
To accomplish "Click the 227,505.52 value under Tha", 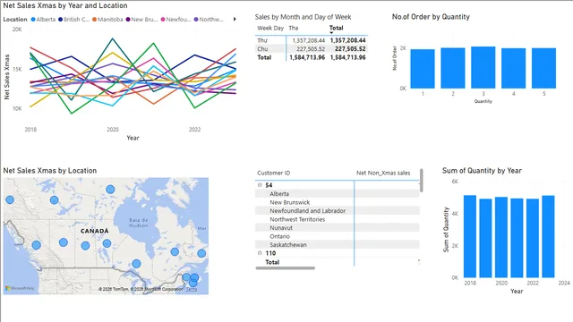I will pos(311,49).
